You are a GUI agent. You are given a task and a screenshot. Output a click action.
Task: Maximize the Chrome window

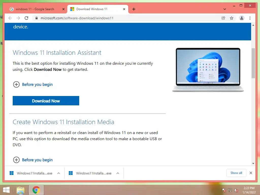pyautogui.click(x=241, y=6)
